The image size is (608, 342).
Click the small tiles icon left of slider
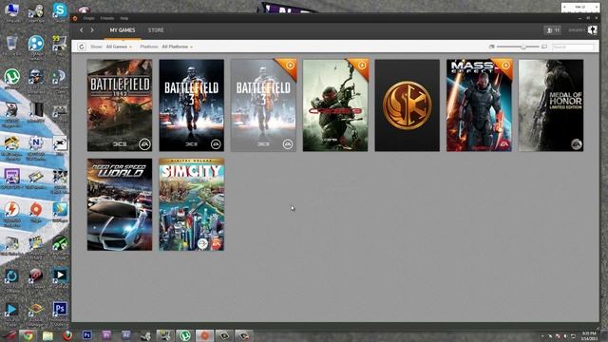click(491, 47)
